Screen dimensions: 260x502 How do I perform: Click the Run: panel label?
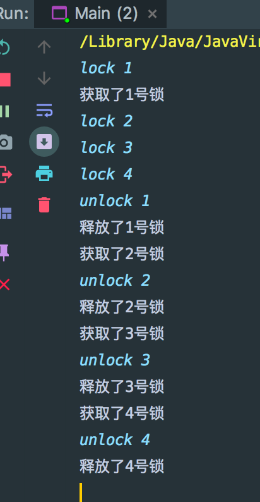click(14, 14)
